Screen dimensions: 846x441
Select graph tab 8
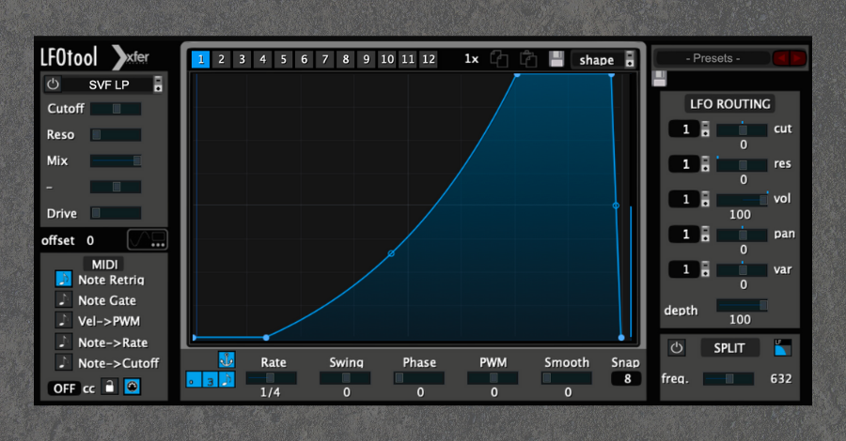[345, 59]
